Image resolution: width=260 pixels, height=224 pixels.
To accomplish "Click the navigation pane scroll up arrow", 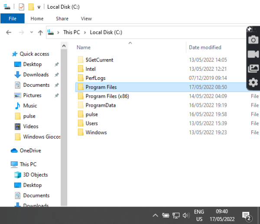I will pyautogui.click(x=64, y=46).
